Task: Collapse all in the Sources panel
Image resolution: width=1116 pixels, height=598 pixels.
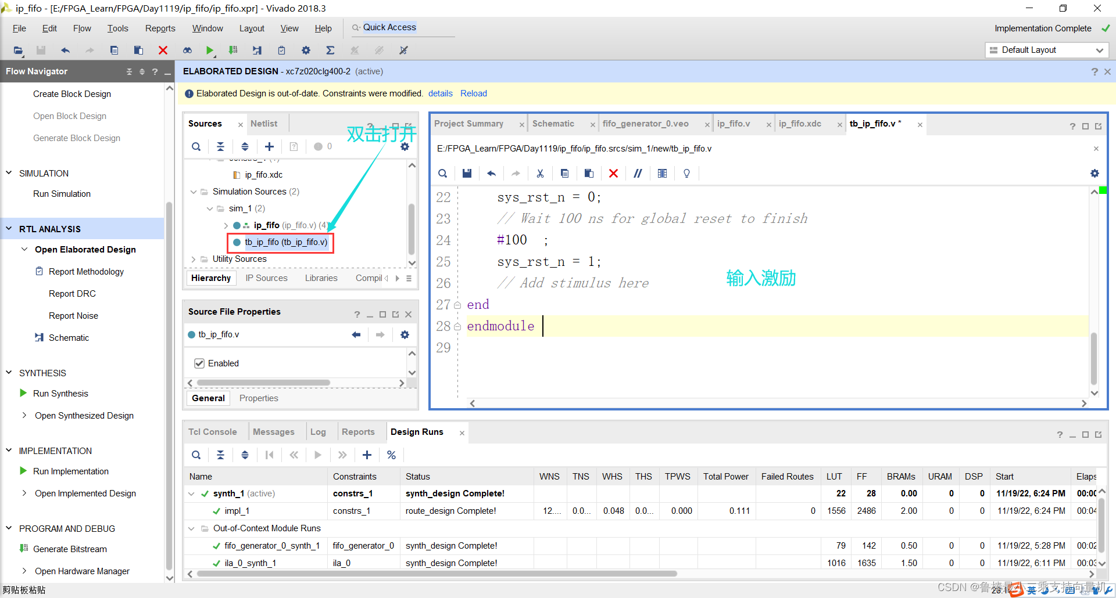Action: (220, 147)
